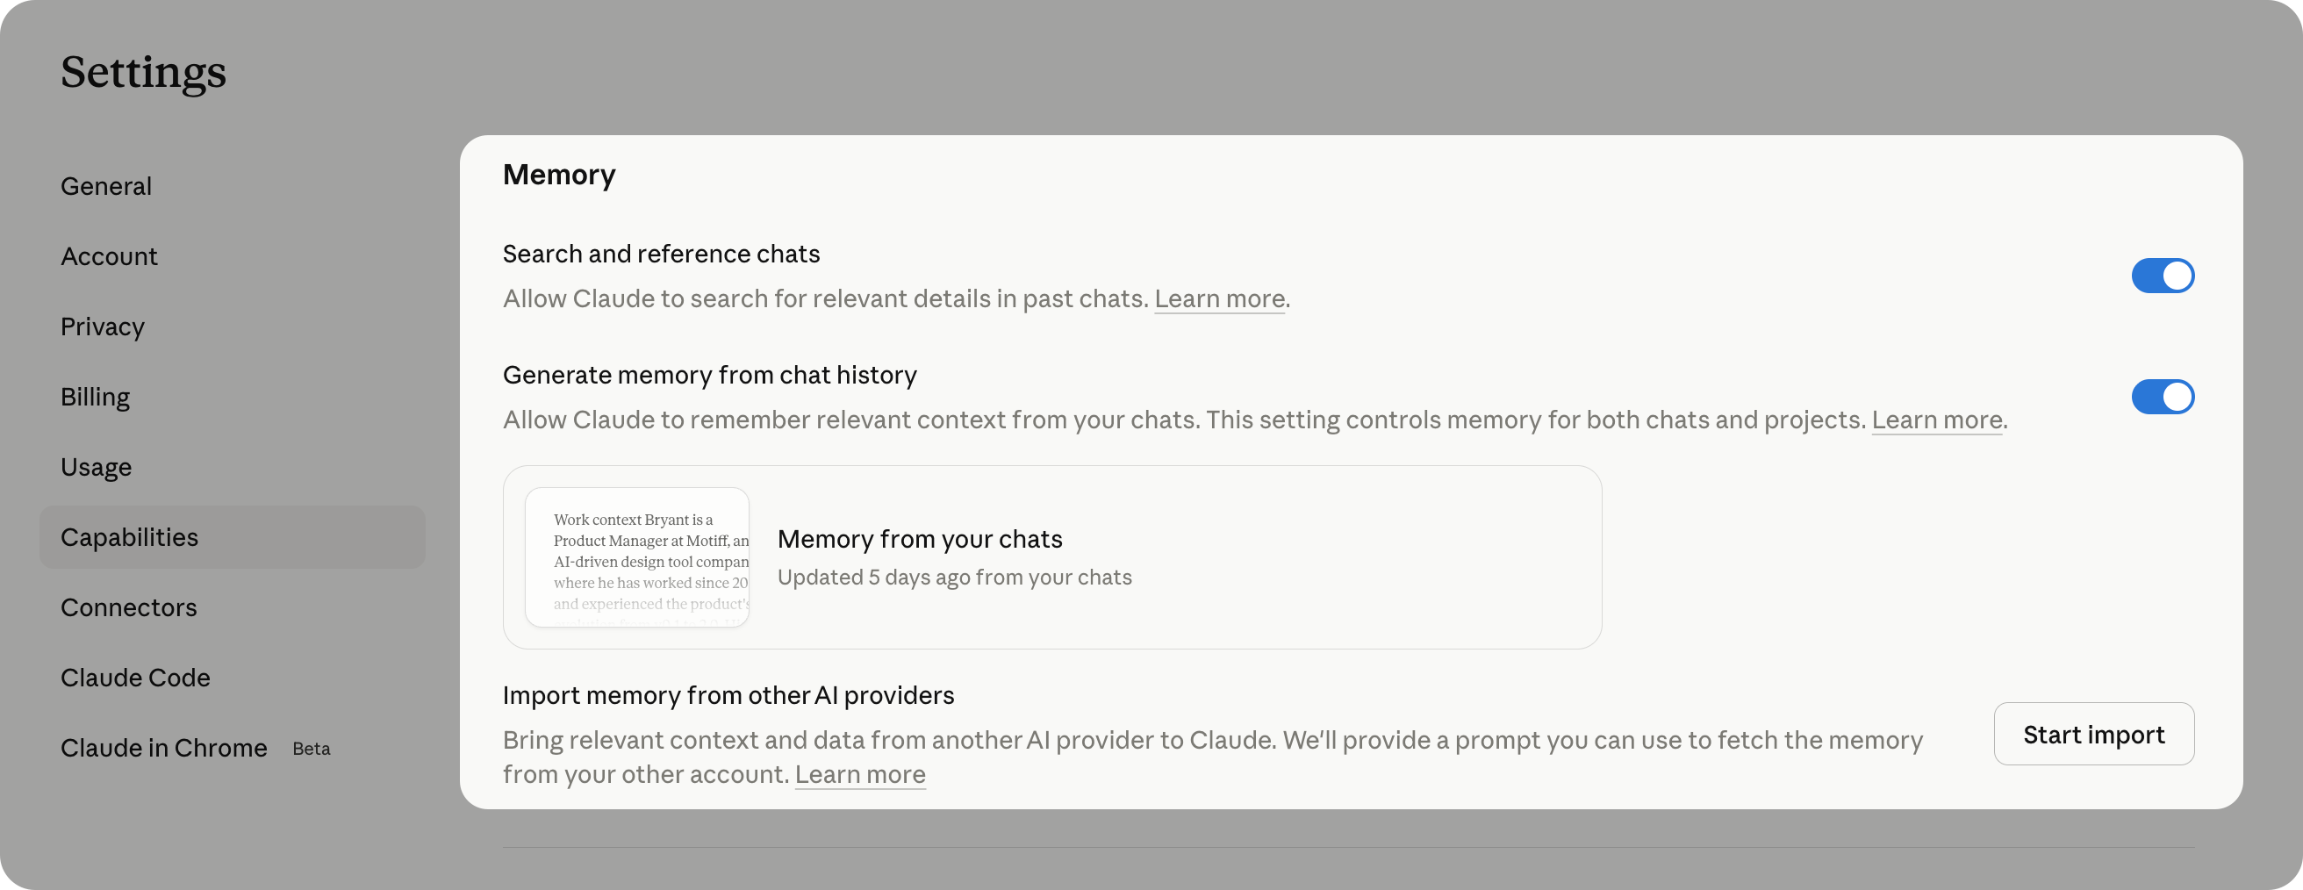
Task: Disable Generate memory from chat history
Action: click(2163, 396)
